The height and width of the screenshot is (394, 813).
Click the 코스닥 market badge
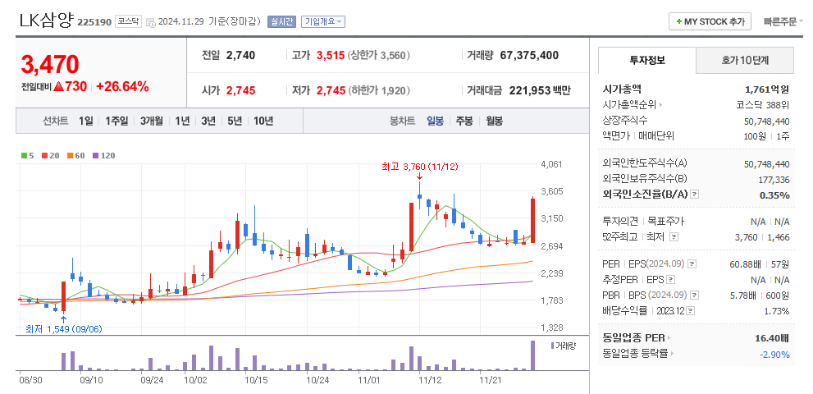point(128,22)
